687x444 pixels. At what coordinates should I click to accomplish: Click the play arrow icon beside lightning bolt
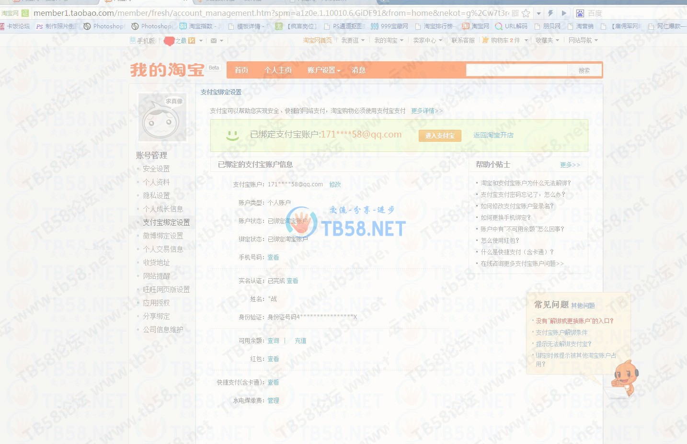[x=564, y=13]
